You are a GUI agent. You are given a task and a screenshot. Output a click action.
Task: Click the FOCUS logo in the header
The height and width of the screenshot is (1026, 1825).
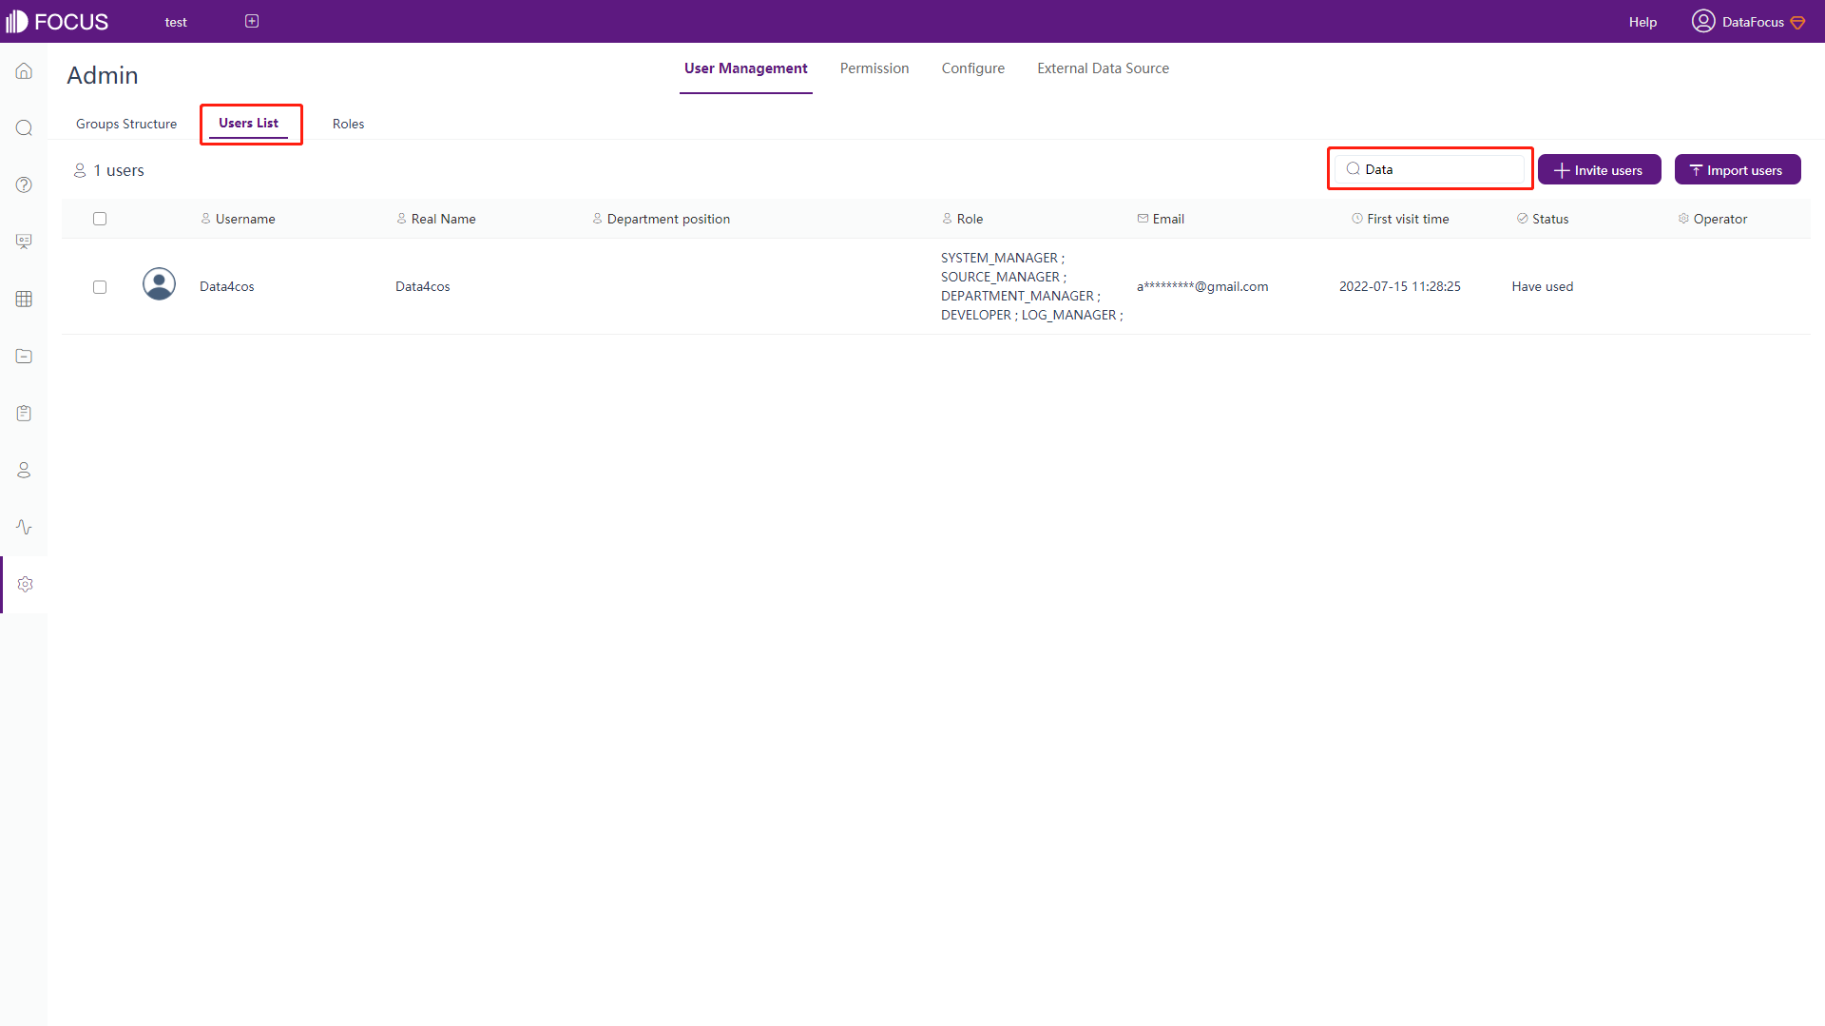[x=57, y=21]
